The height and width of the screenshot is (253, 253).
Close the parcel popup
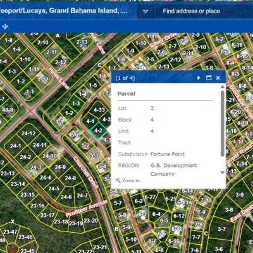tap(218, 78)
